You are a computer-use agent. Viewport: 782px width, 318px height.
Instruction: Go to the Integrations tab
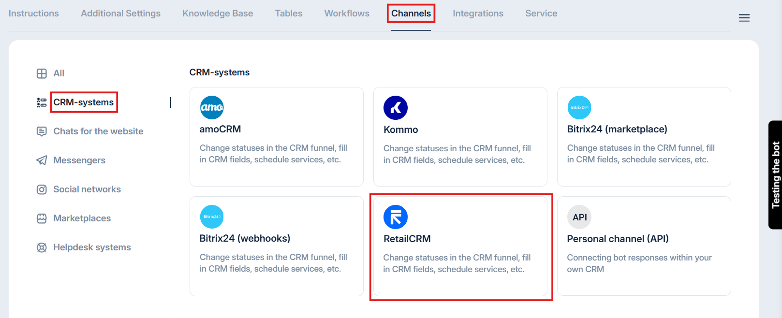tap(478, 14)
